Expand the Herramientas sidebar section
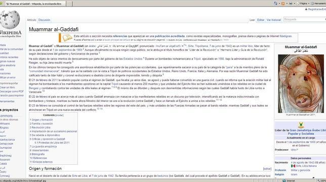The width and height of the screenshot is (326, 182). pos(7,101)
